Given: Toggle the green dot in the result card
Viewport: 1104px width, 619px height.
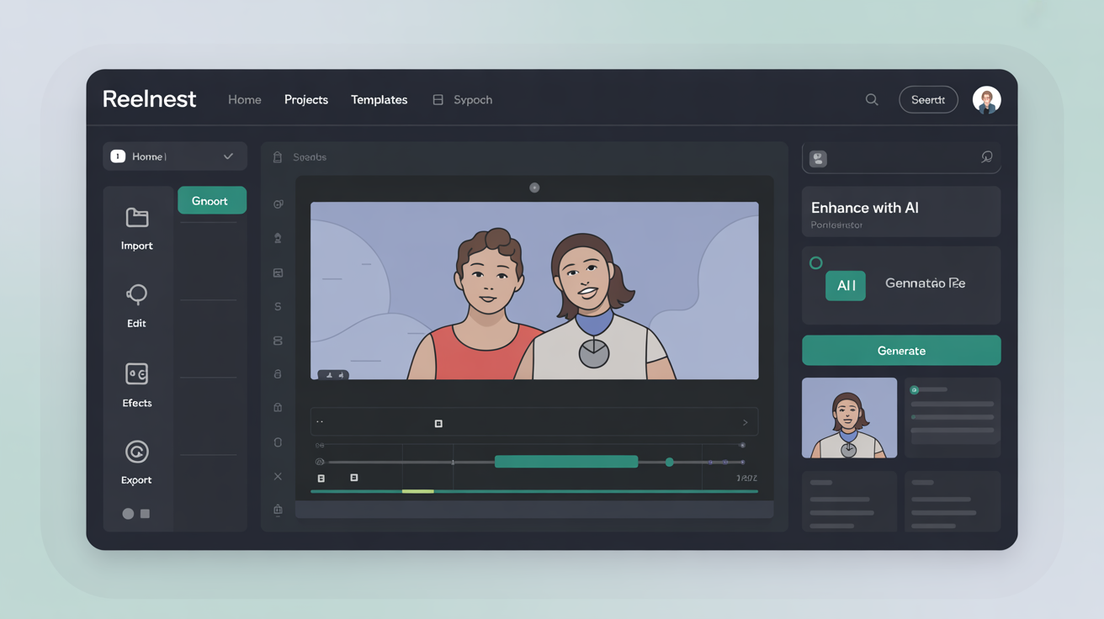Looking at the screenshot, I should coord(915,390).
